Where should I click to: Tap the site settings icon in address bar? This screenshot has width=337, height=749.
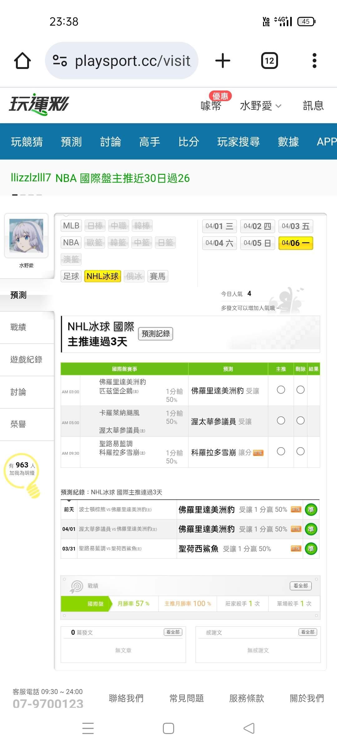60,61
